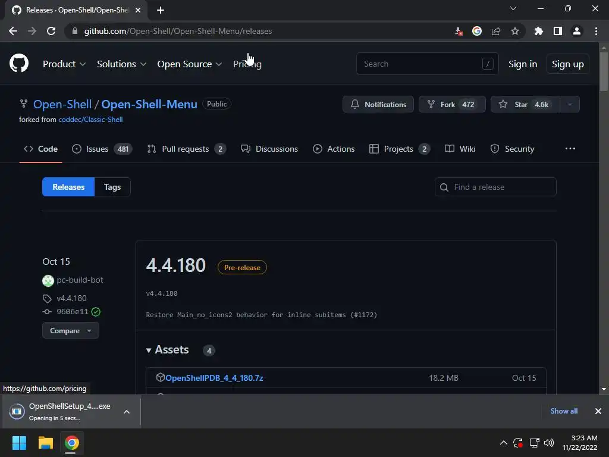Click the Chrome taskbar icon
This screenshot has height=457, width=609.
pyautogui.click(x=72, y=443)
